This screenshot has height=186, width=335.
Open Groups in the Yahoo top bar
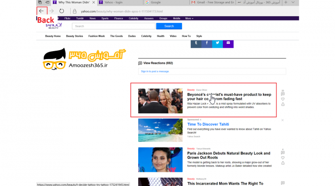tap(163, 18)
